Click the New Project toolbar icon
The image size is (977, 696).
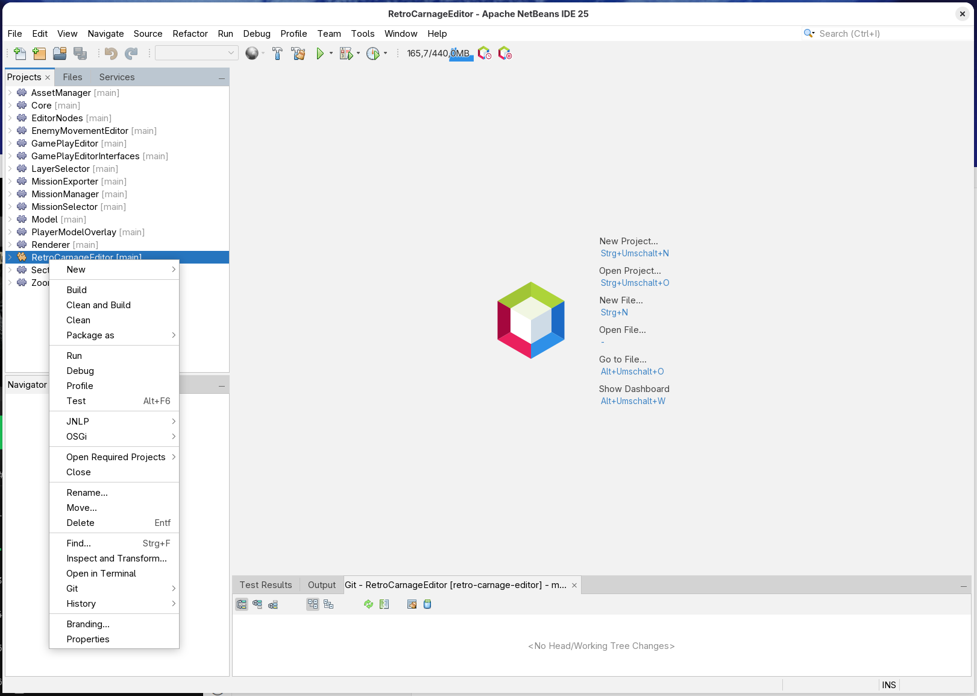(x=39, y=54)
